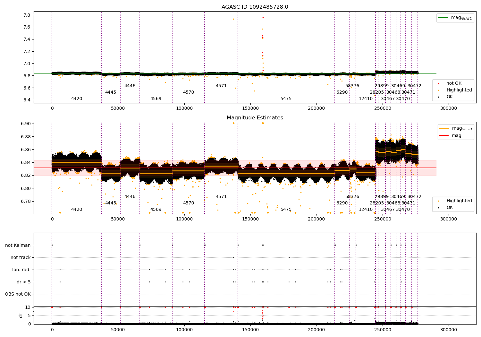Click the rotated 'dr' y-axis label
This screenshot has width=481, height=337.
[x=21, y=315]
